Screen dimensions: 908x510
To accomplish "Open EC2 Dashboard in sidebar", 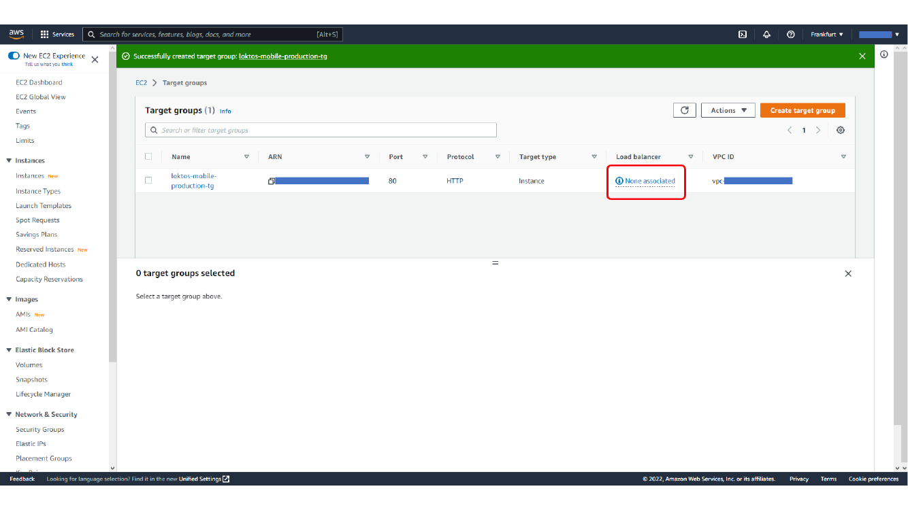I will 39,82.
